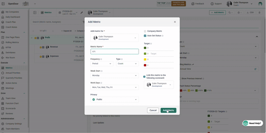266x133 pixels.
Task: Open the Privacy dropdown showing Public
Action: pos(114,100)
